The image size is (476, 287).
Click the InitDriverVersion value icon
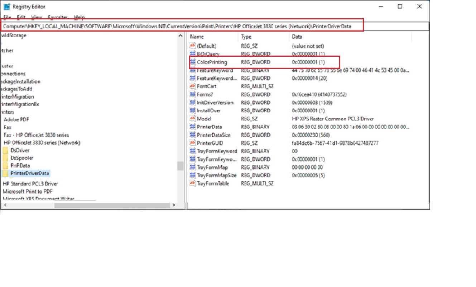(x=193, y=103)
